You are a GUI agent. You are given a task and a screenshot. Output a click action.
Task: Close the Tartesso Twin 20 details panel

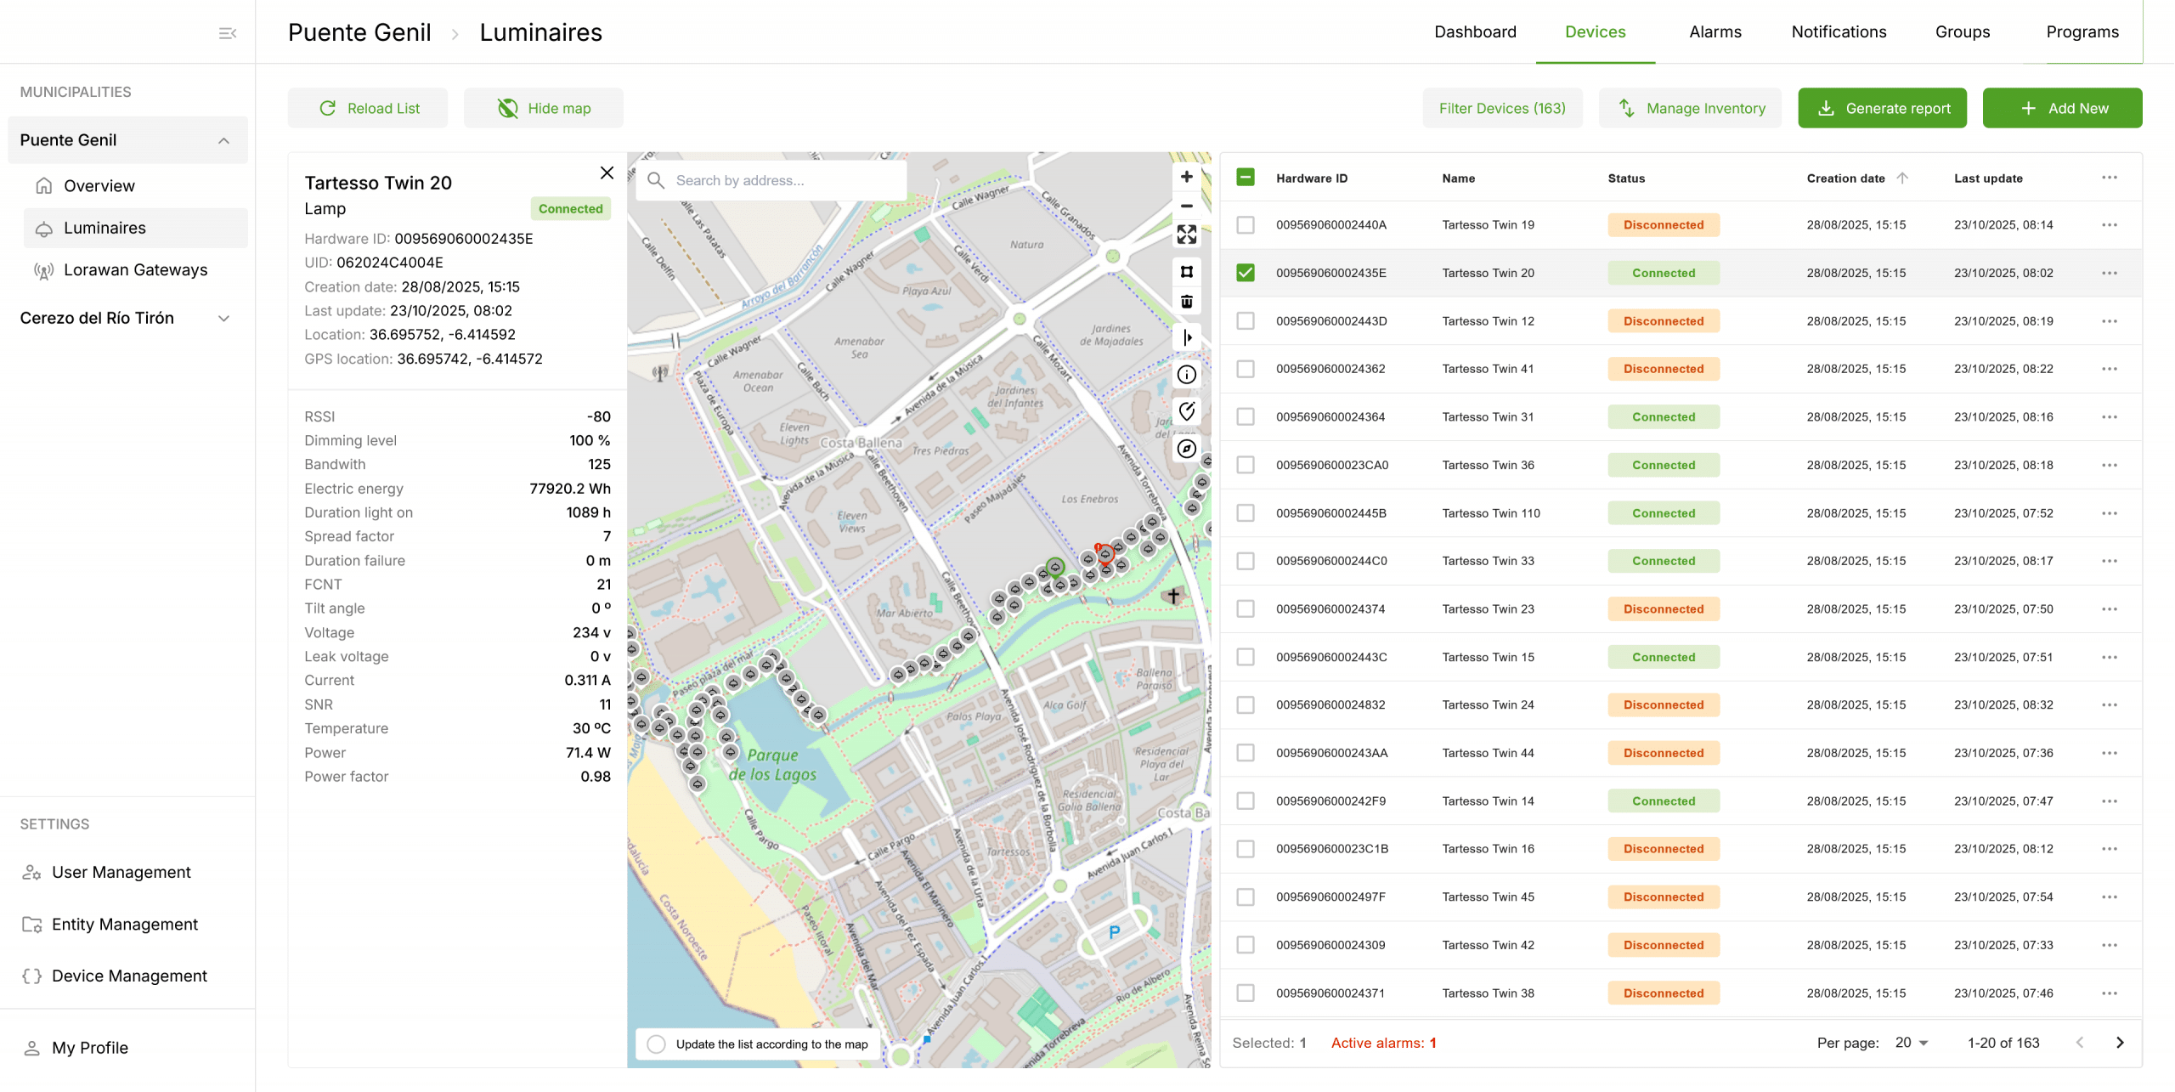[x=607, y=173]
